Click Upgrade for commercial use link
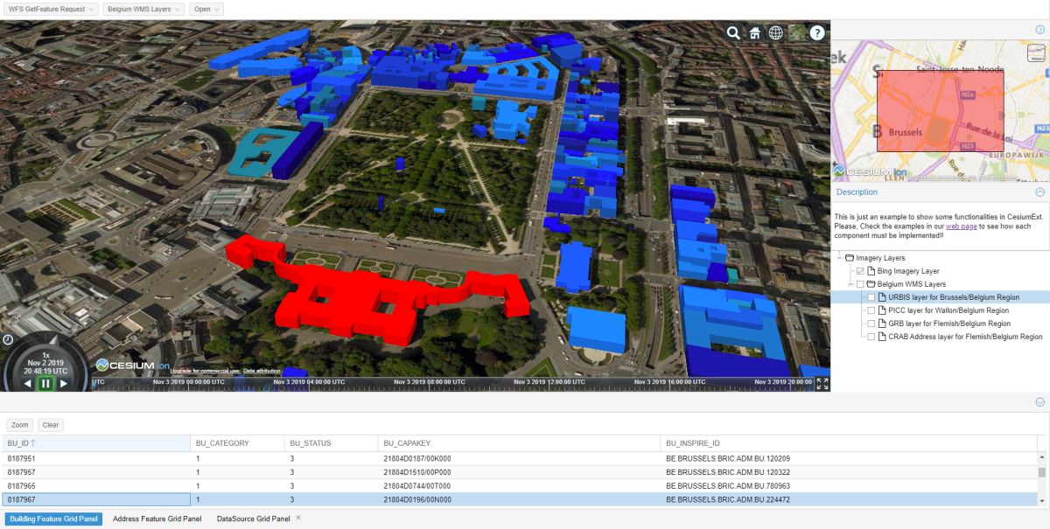The width and height of the screenshot is (1050, 529). pos(204,371)
